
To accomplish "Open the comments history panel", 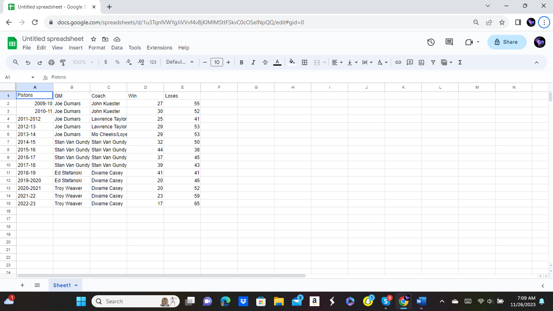I will point(449,42).
